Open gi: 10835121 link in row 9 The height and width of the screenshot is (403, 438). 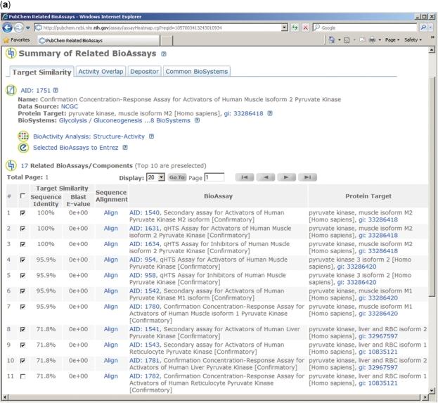378,352
